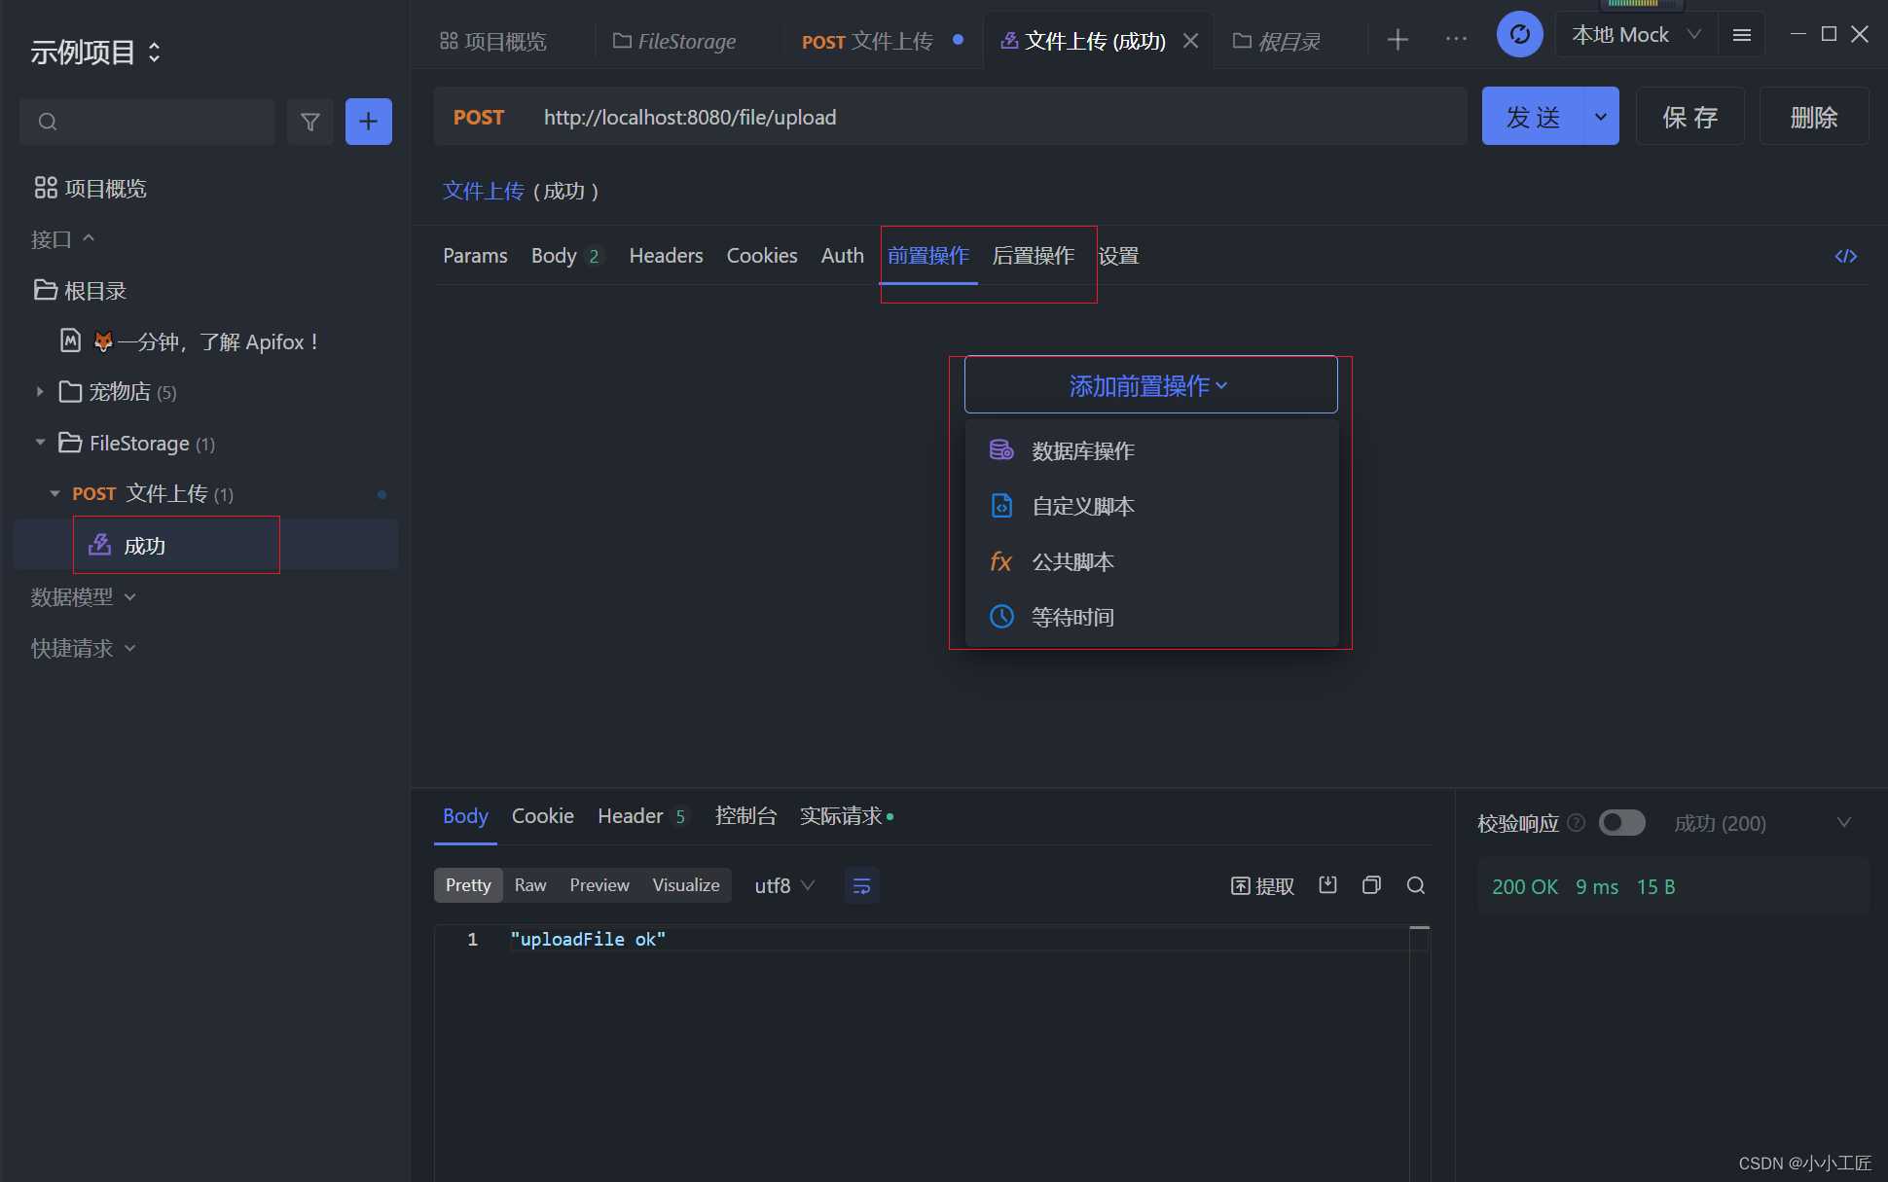The width and height of the screenshot is (1888, 1182).
Task: Switch to the request Body tab
Action: [x=566, y=256]
